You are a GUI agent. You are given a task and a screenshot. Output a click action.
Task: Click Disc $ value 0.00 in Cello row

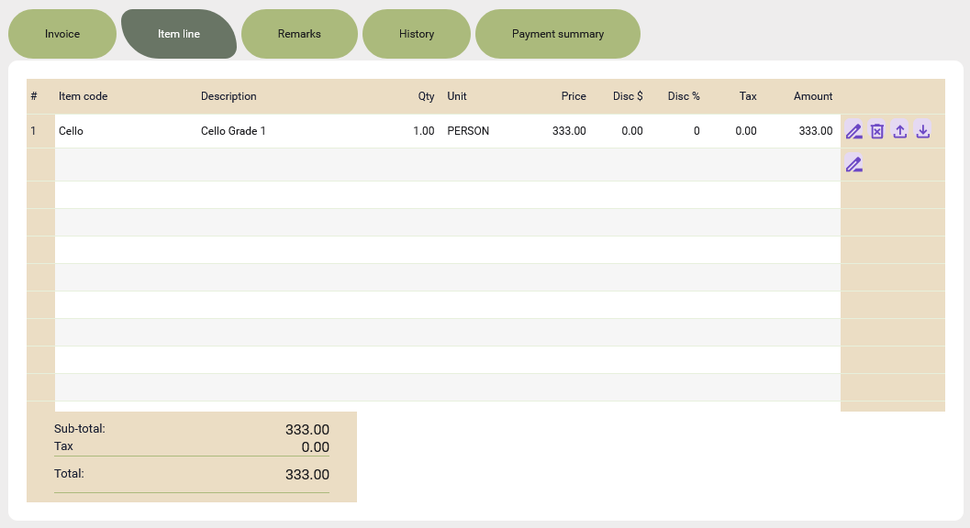[632, 131]
